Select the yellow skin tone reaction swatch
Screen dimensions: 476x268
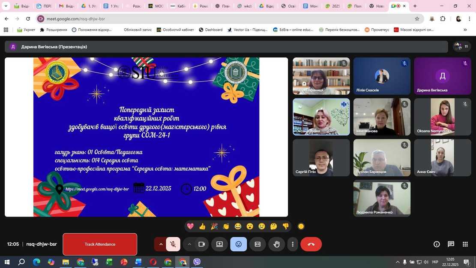pos(301,226)
